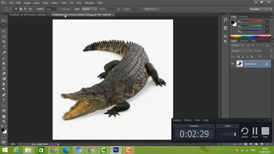Toggle Lock image pixels
Screen dimensions: 274x154
point(243,56)
